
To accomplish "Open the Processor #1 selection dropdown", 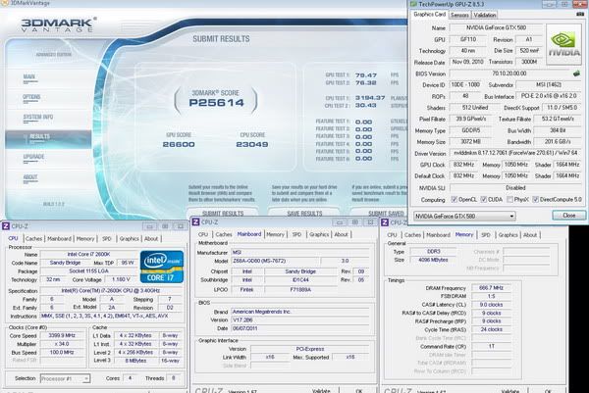I will pos(65,378).
